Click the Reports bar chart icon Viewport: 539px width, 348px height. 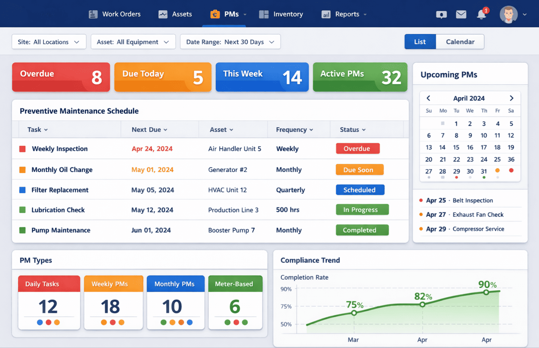pyautogui.click(x=326, y=14)
